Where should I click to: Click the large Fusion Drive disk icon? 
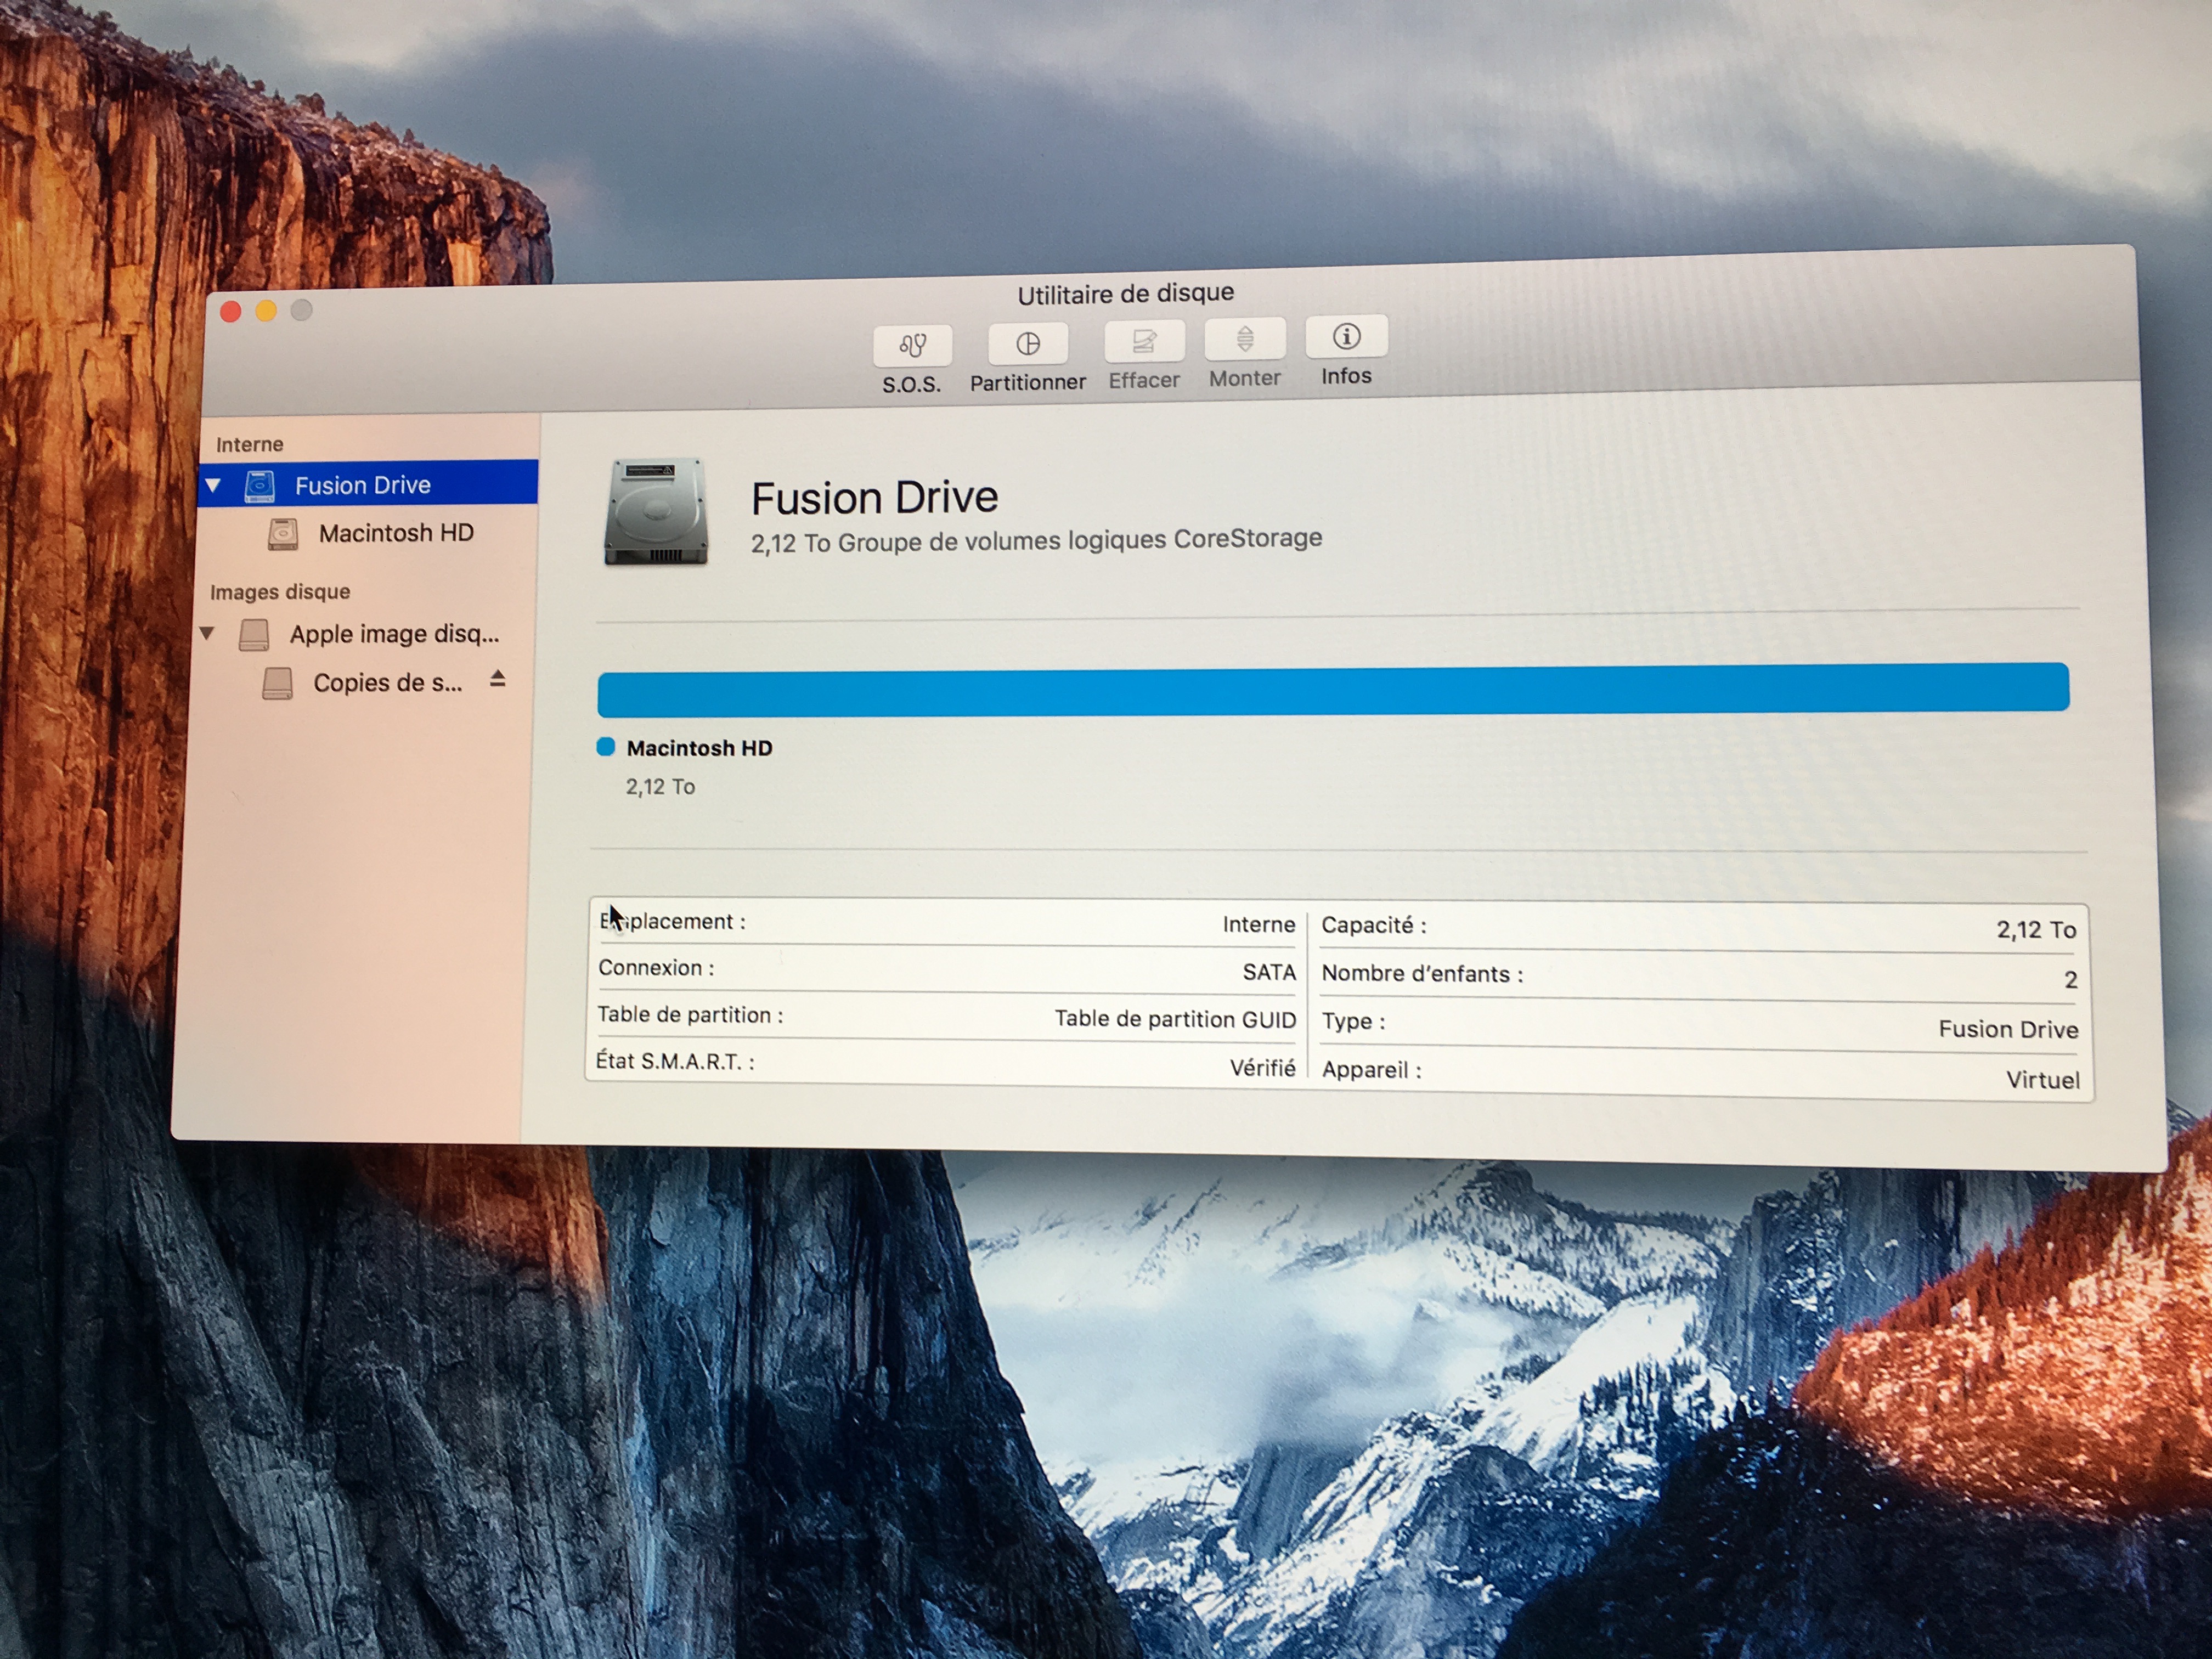tap(656, 512)
